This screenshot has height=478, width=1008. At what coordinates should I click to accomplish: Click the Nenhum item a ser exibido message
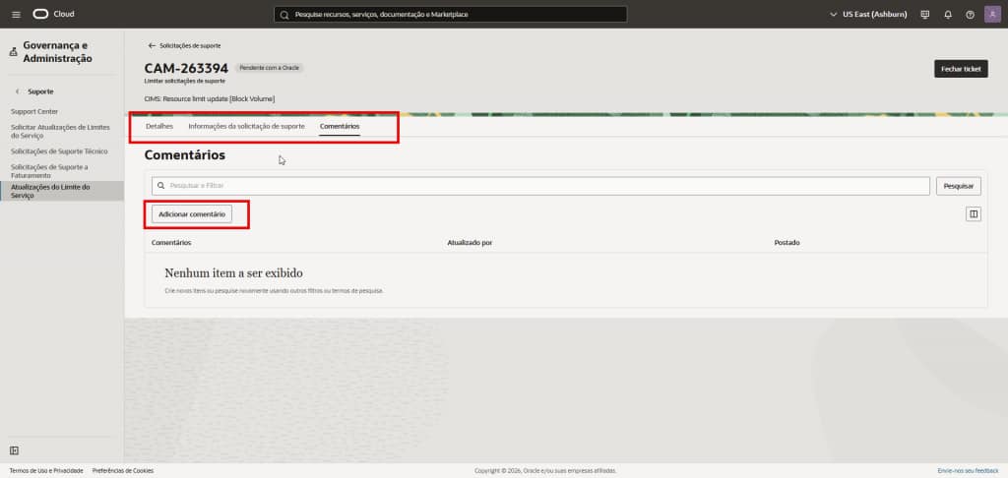233,273
